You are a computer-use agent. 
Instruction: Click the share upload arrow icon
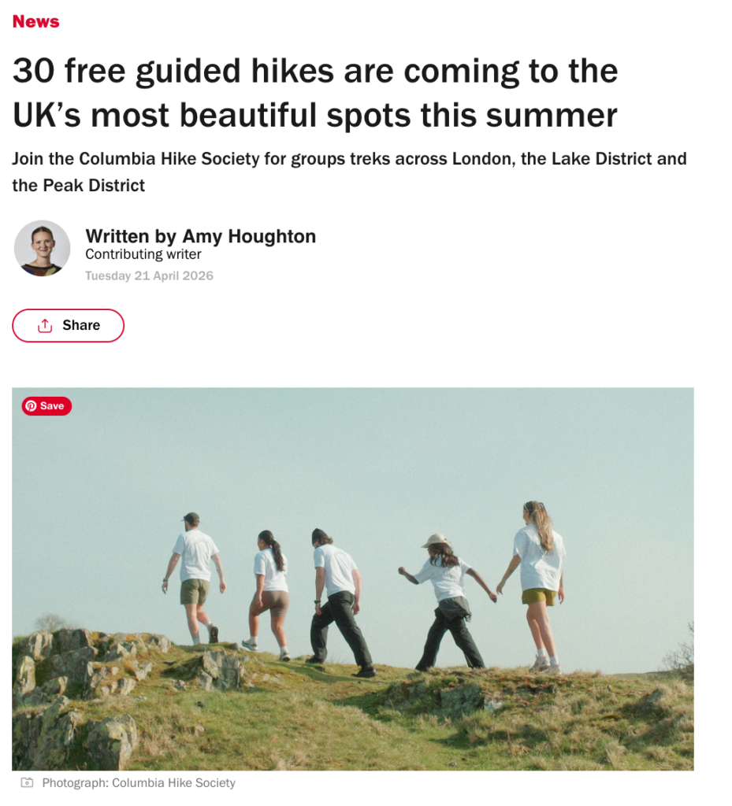[45, 326]
